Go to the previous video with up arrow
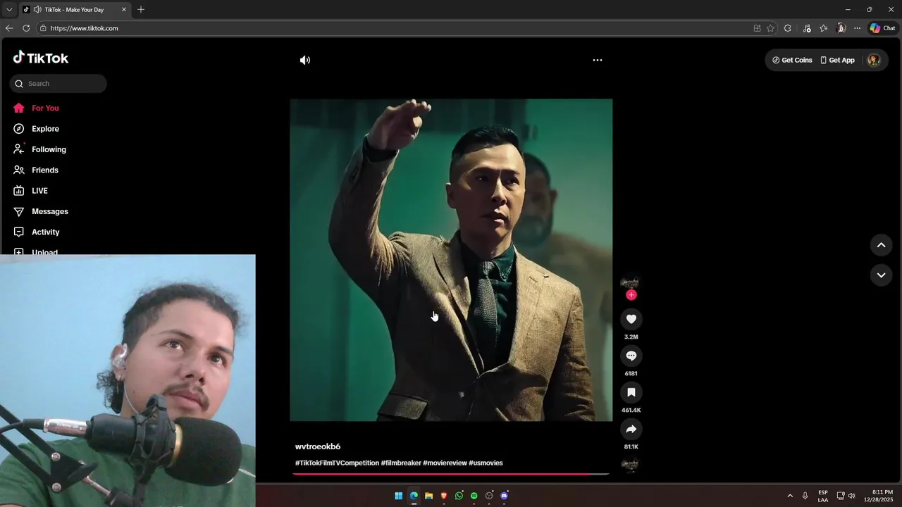Screen dimensions: 902x507 (x=881, y=245)
